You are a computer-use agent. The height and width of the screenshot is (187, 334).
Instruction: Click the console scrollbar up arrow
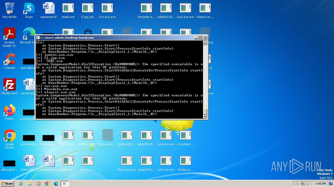click(x=205, y=43)
